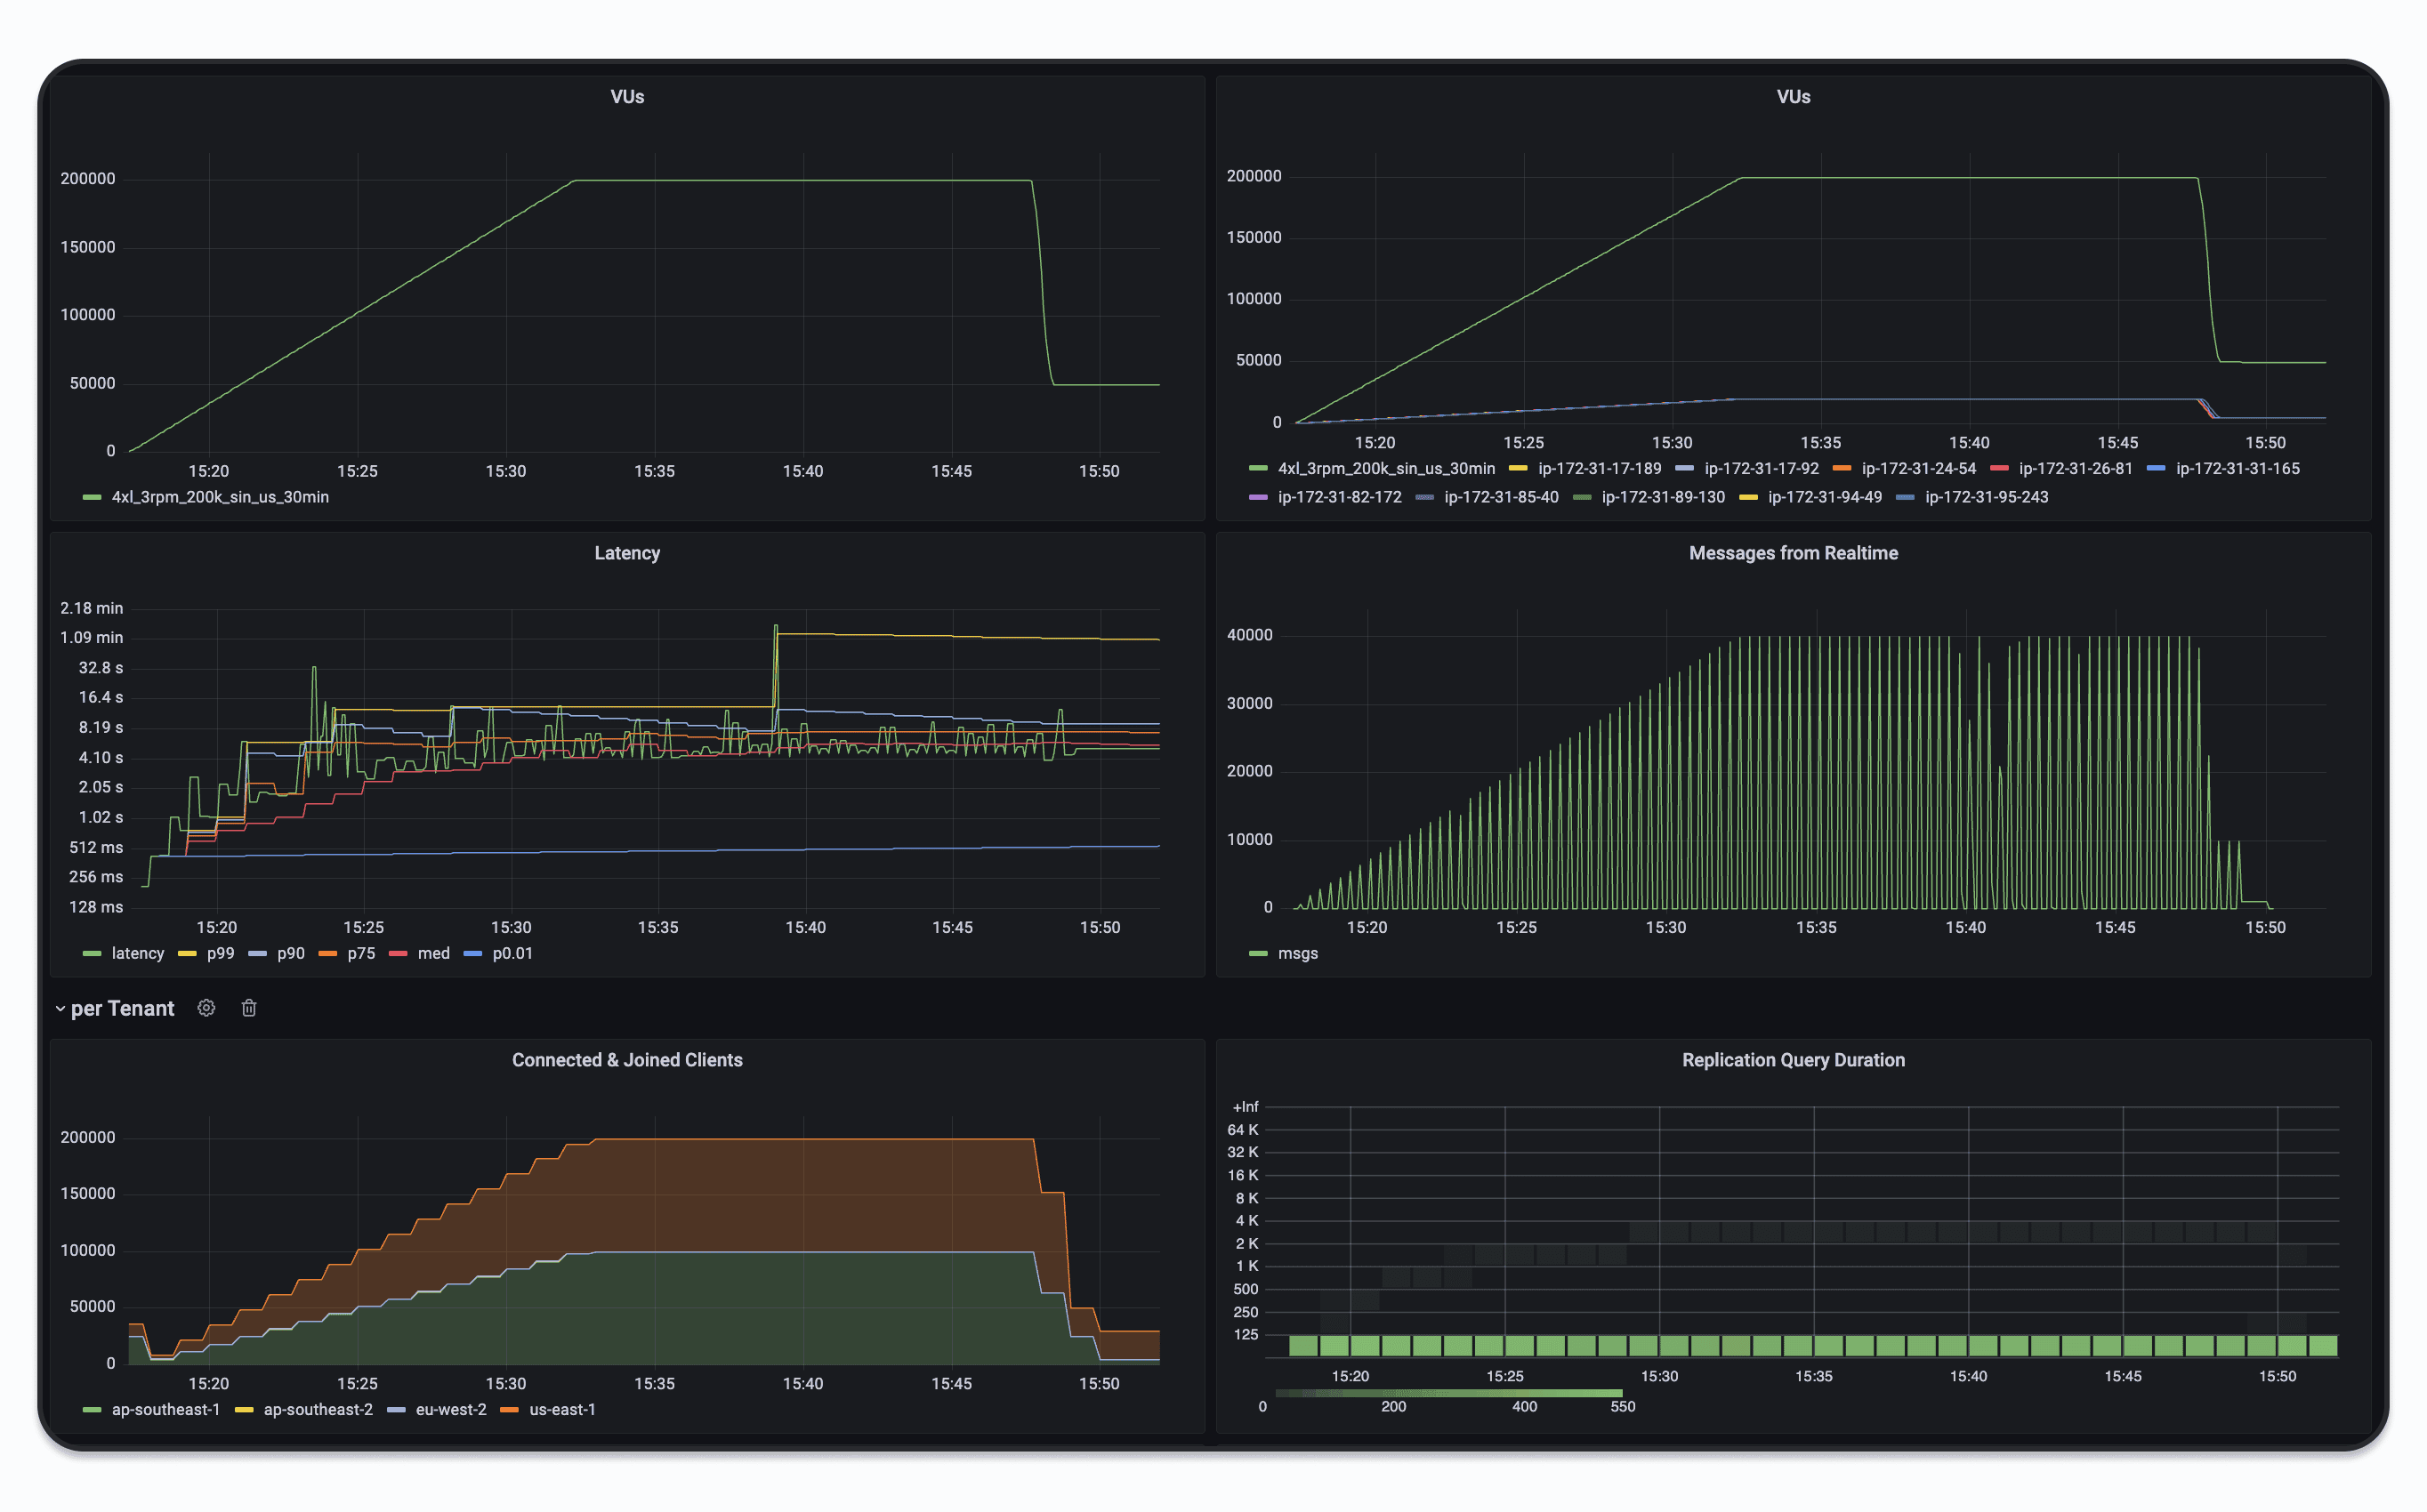This screenshot has width=2427, height=1512.
Task: Delete the per Tenant row via trash icon
Action: (x=249, y=1008)
